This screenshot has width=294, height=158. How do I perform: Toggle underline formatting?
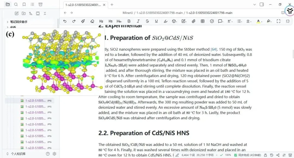pyautogui.click(x=156, y=21)
